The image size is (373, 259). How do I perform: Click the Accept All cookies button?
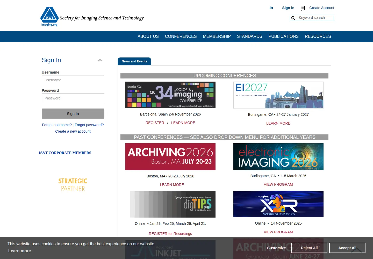tap(347, 248)
